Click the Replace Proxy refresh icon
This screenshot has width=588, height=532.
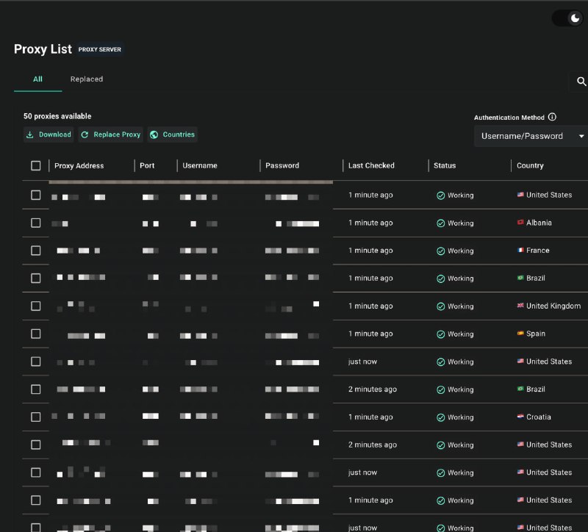pos(85,134)
